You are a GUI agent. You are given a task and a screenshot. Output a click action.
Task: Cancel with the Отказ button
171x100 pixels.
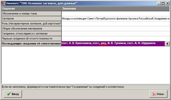[158, 94]
